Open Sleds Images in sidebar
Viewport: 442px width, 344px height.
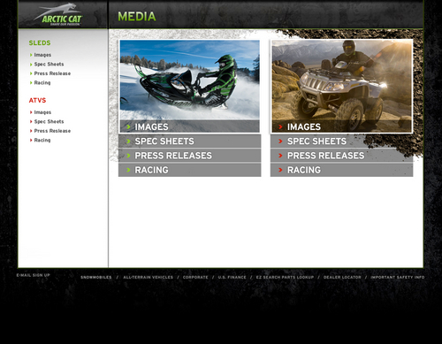(x=42, y=55)
